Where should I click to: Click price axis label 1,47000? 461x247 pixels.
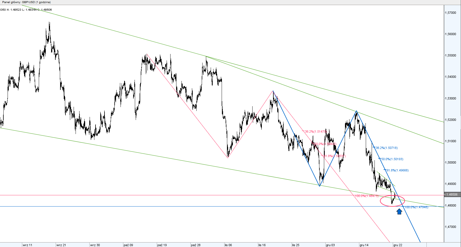point(451,227)
